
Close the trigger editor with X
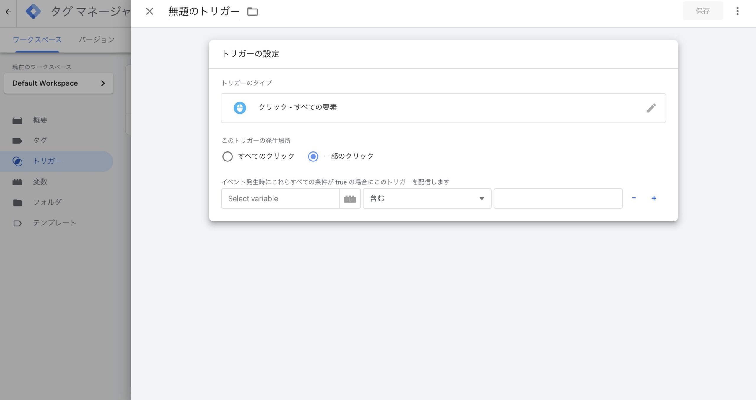tap(150, 12)
